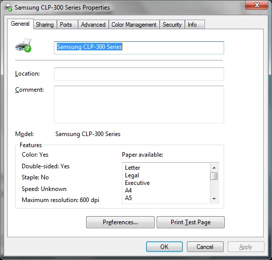
Task: Open the Ports tab
Action: (x=66, y=25)
